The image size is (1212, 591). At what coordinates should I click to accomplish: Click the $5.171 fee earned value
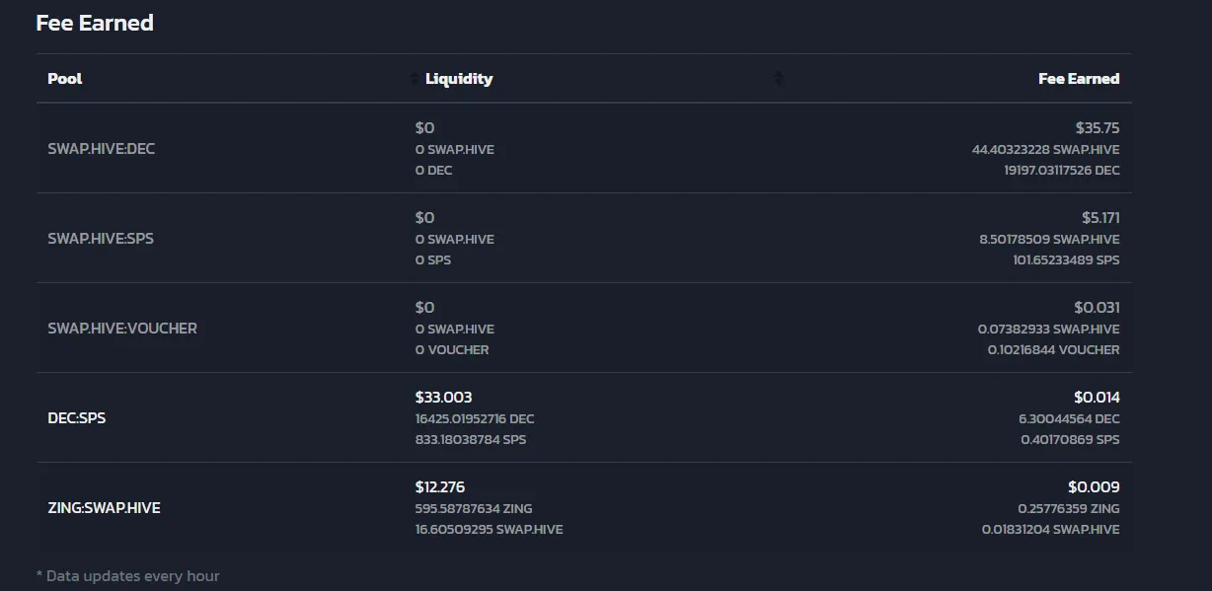pyautogui.click(x=1100, y=217)
